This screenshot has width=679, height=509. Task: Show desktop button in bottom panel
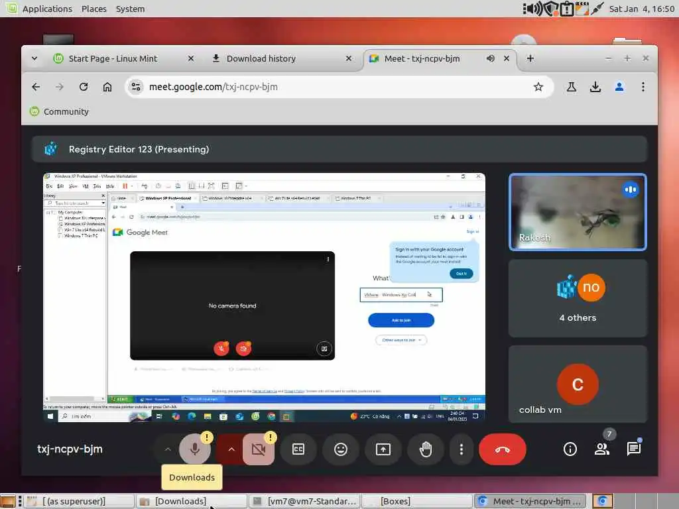click(7, 501)
